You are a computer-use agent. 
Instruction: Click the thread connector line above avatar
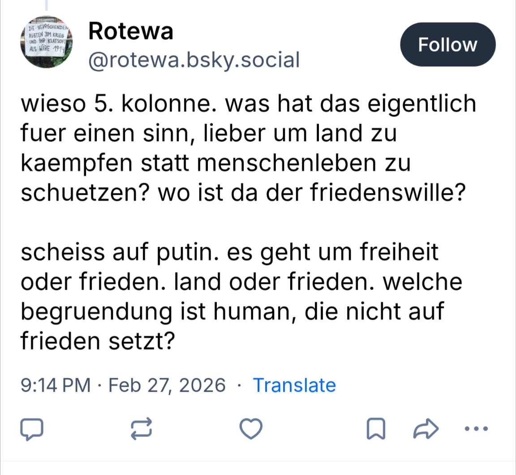(x=46, y=5)
